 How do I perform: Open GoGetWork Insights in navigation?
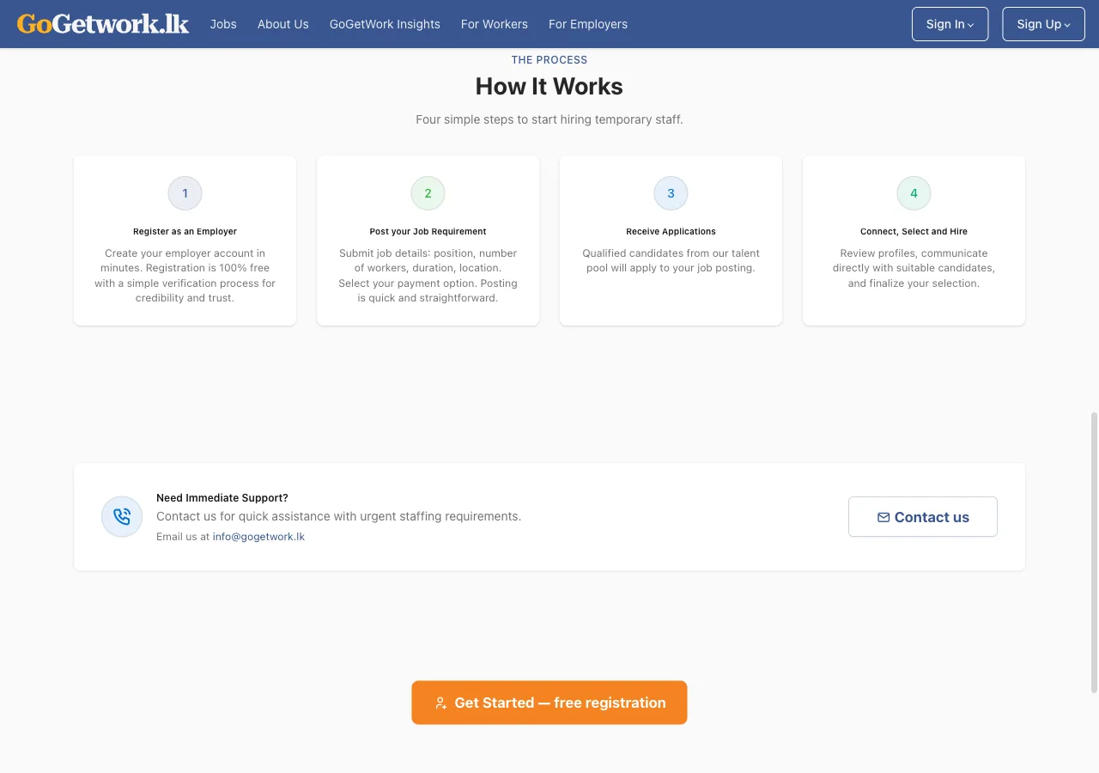(x=385, y=24)
